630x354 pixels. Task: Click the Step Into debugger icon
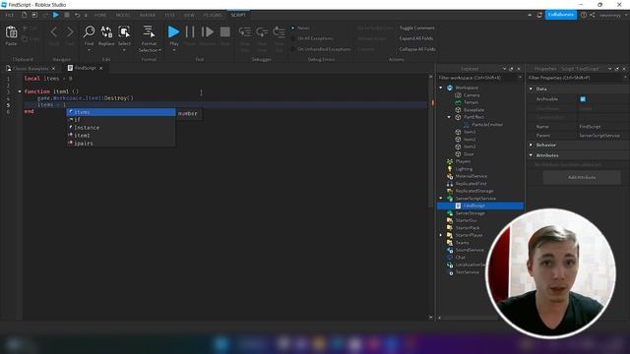click(245, 31)
